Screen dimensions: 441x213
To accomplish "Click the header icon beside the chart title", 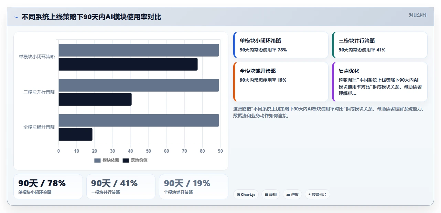I will [x=16, y=17].
